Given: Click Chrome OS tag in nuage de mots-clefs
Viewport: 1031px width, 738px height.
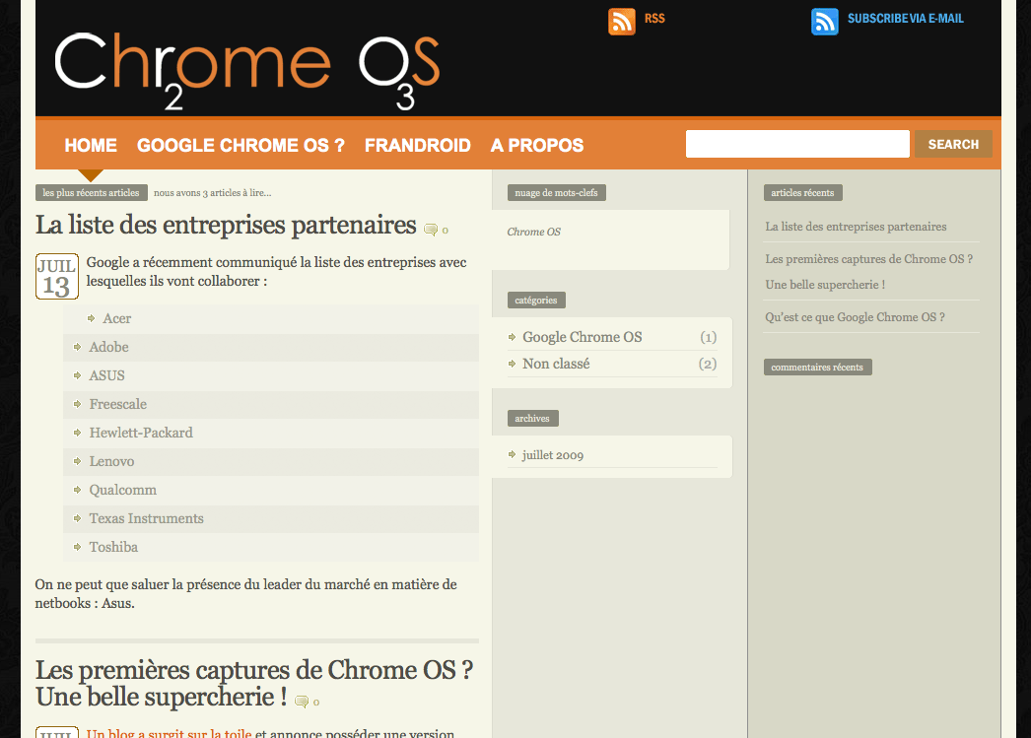Looking at the screenshot, I should click(x=534, y=232).
